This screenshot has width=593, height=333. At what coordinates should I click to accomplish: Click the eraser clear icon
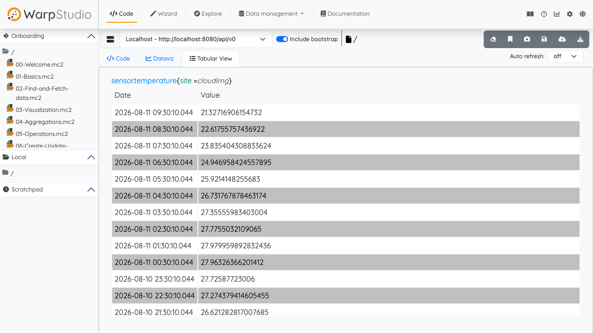(x=493, y=39)
